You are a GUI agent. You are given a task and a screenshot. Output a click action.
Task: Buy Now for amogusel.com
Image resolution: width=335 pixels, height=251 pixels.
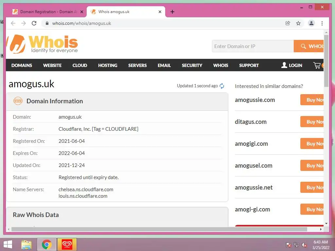(x=312, y=165)
